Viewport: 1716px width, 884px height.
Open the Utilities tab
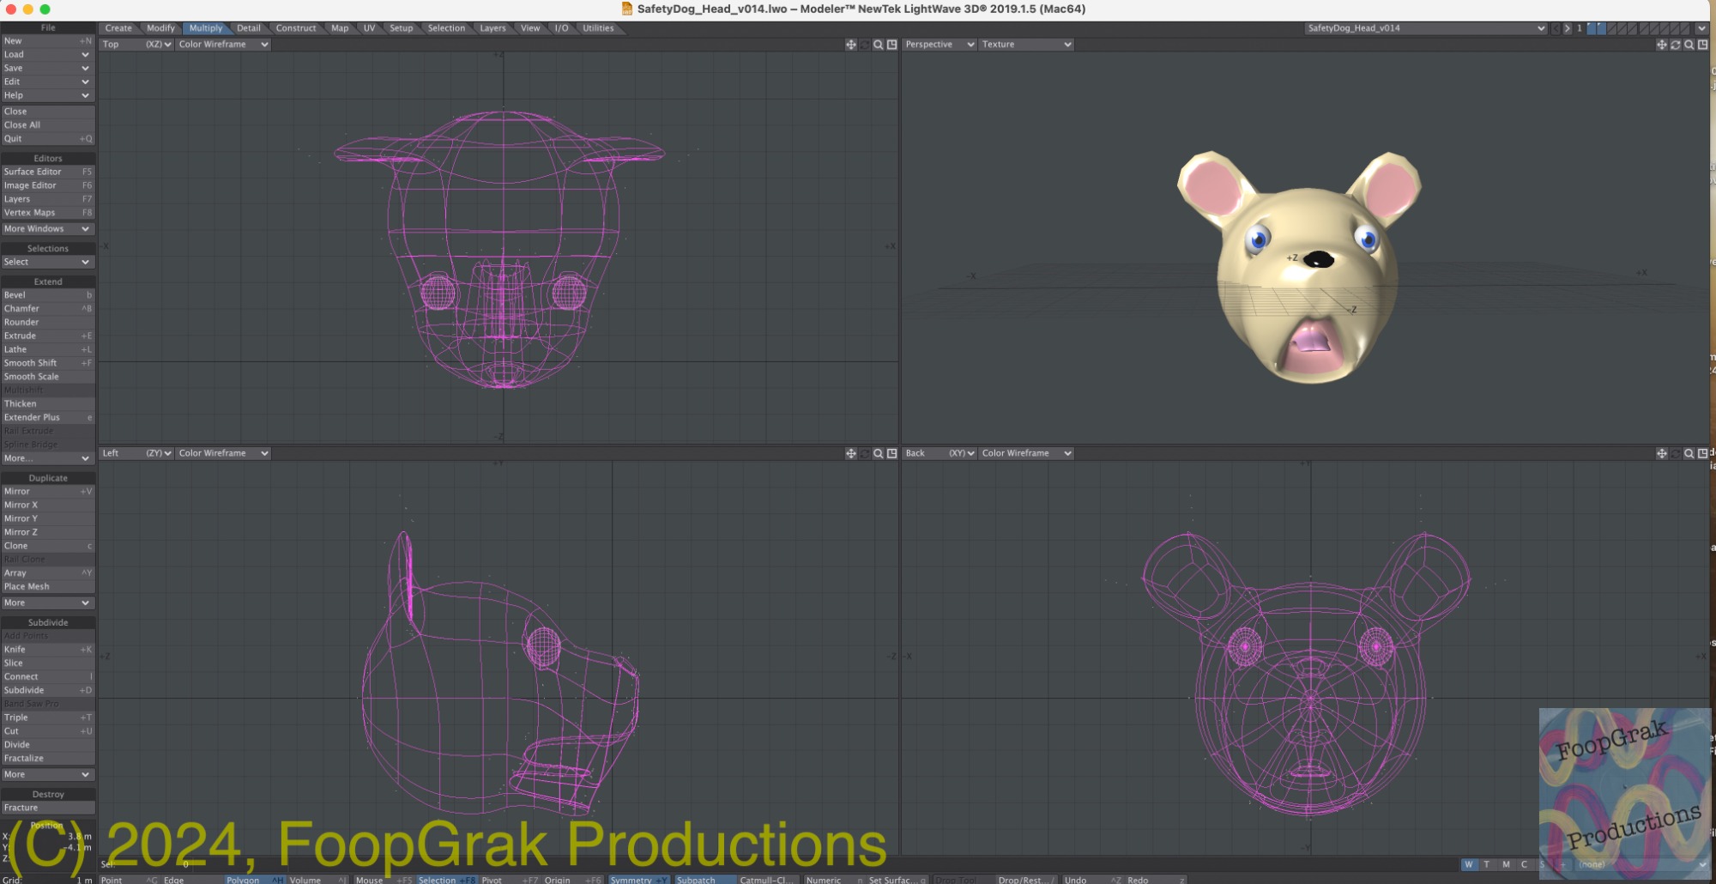pos(598,28)
